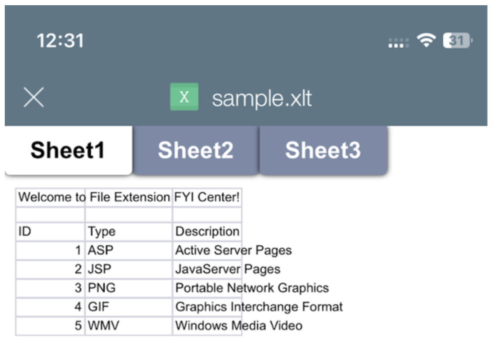Close the sample.xlt file viewer
Image resolution: width=494 pixels, height=340 pixels.
(x=33, y=97)
